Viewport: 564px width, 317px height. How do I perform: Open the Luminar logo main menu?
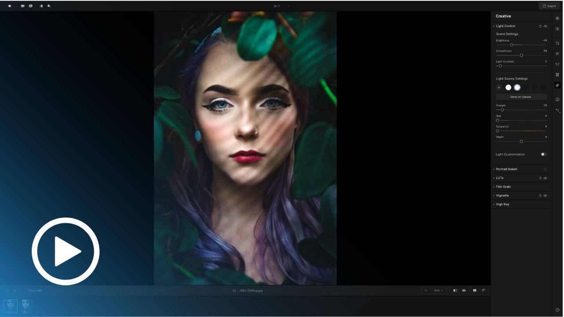(10, 6)
